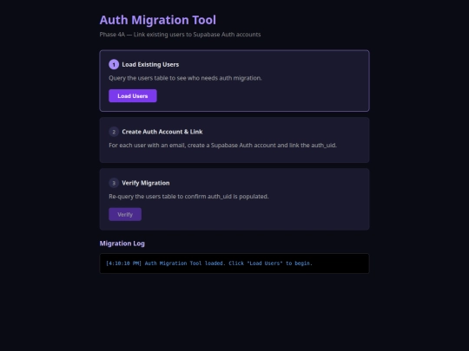Select the step 2 number badge

coord(114,132)
